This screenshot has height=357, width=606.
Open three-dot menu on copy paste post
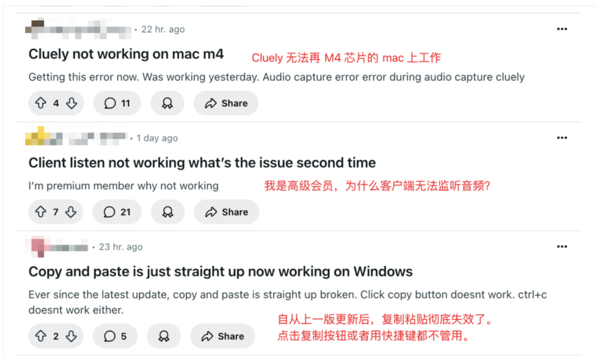[x=562, y=247]
